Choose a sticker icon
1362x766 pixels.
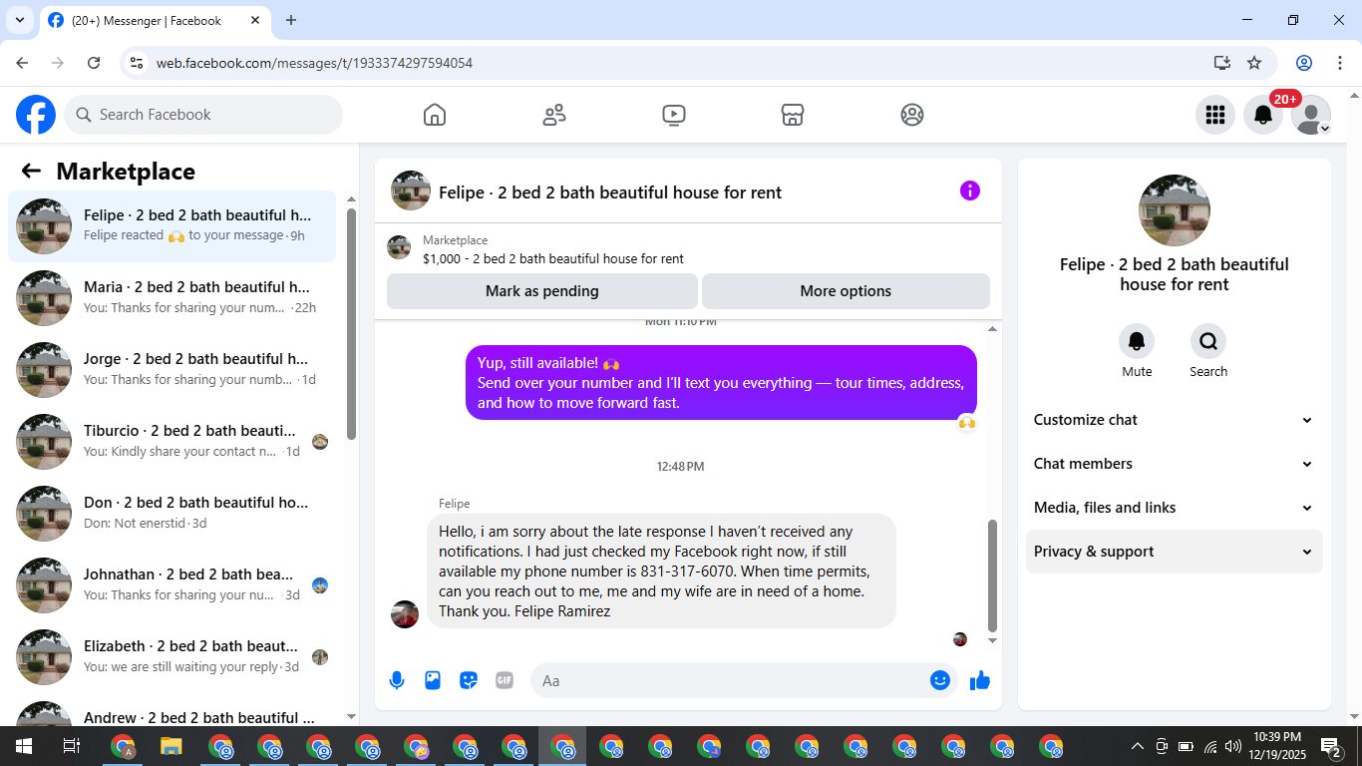point(469,680)
